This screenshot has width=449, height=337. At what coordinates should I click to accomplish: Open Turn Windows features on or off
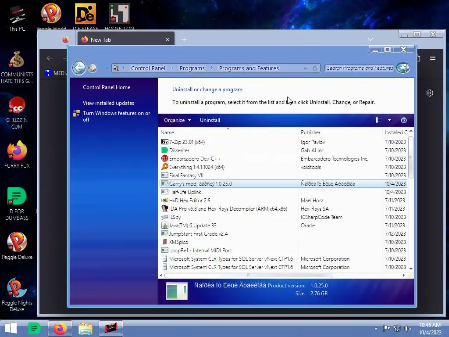click(116, 116)
